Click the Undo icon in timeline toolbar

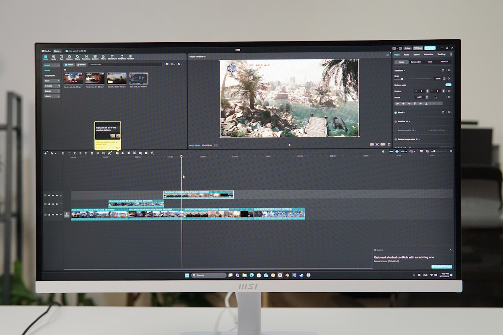tap(63, 153)
